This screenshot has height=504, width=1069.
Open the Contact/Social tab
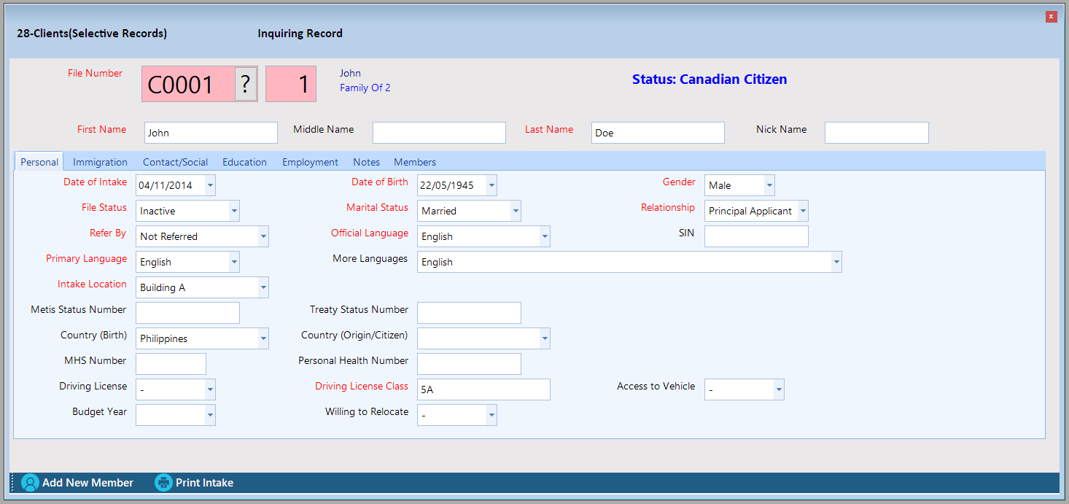175,162
